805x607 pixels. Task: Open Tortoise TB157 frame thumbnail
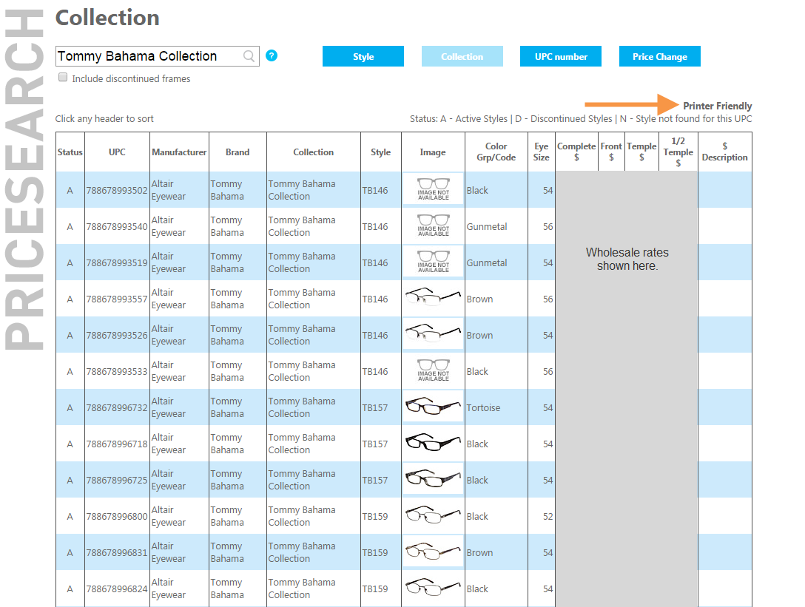[434, 407]
